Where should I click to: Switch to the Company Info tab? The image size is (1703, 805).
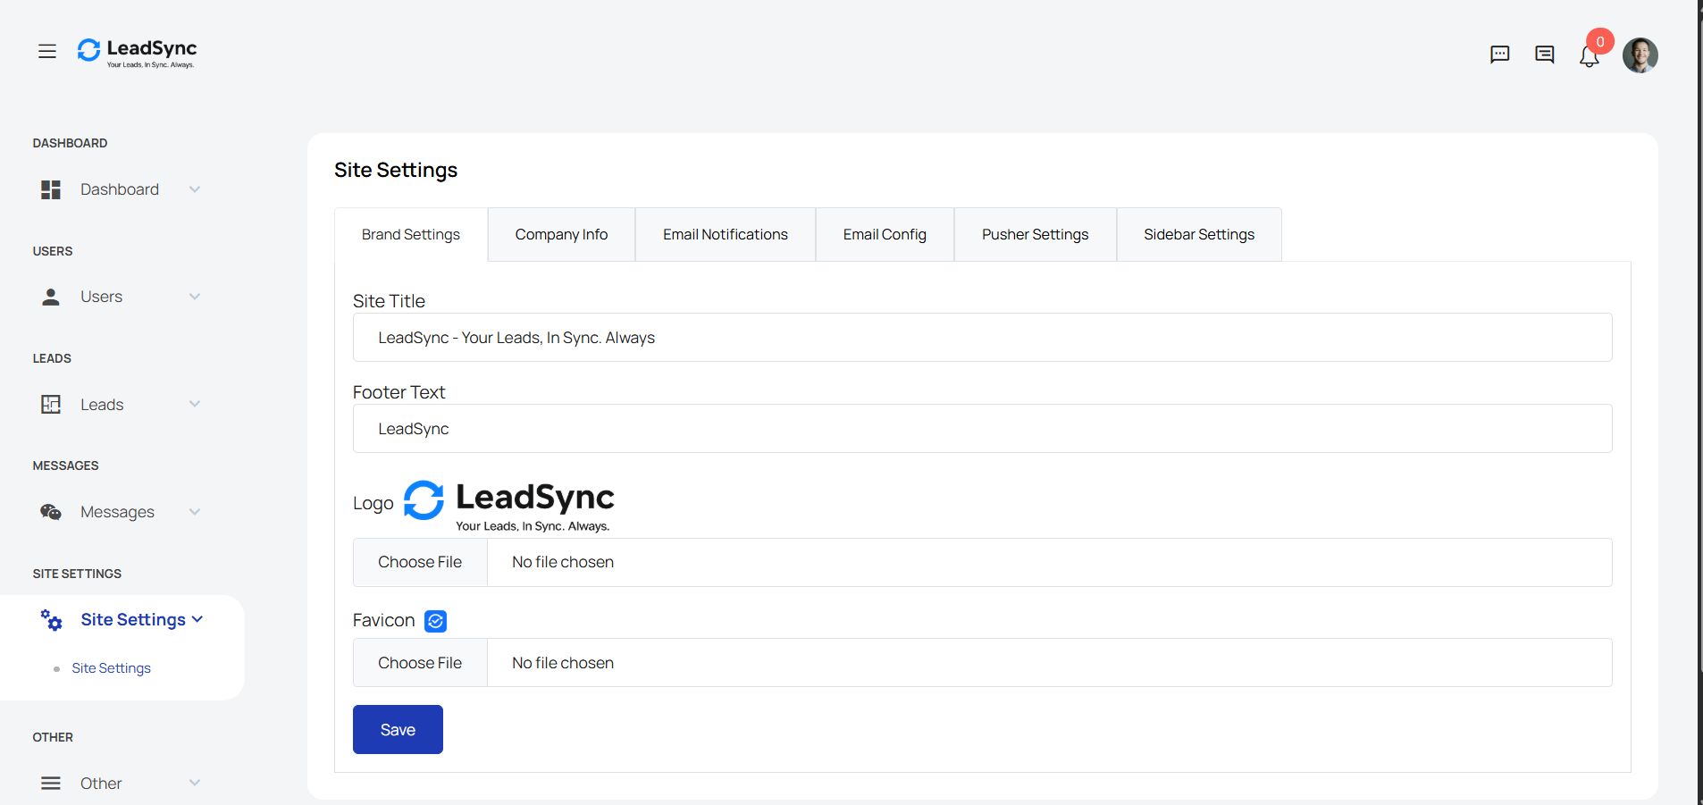click(x=561, y=235)
